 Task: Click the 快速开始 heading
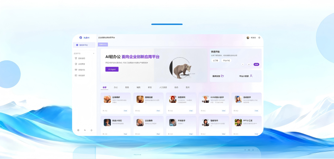pos(215,52)
